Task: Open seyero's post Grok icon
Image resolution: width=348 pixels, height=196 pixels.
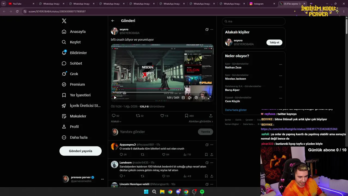Action: tap(207, 29)
